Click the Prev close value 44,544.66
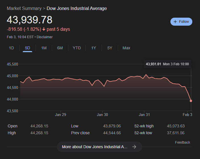200x159 pixels. (112, 133)
